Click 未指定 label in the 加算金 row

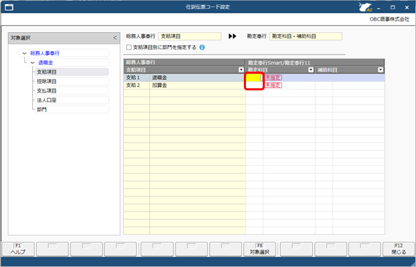[274, 86]
